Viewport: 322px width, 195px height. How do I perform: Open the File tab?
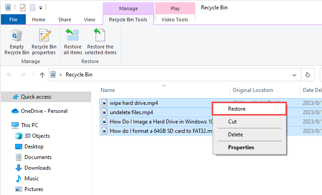(13, 20)
